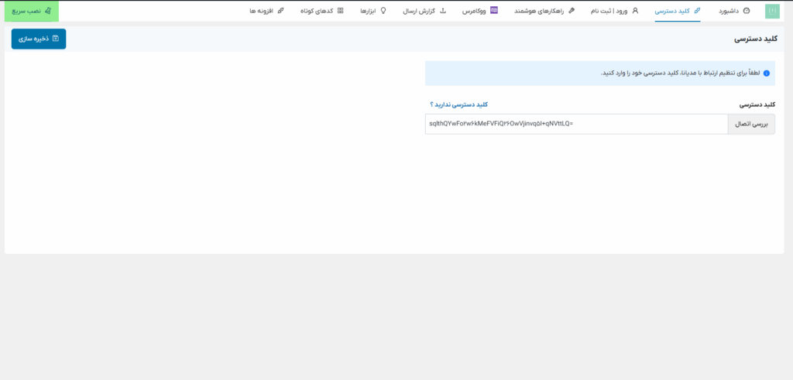Click the purple WooCommerce icon
This screenshot has width=793, height=380.
tap(494, 11)
